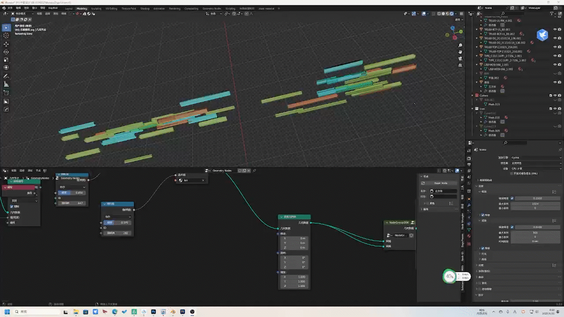Toggle visibility eye for TR168-DG_2C-210116_136.001
The width and height of the screenshot is (564, 317).
click(555, 38)
